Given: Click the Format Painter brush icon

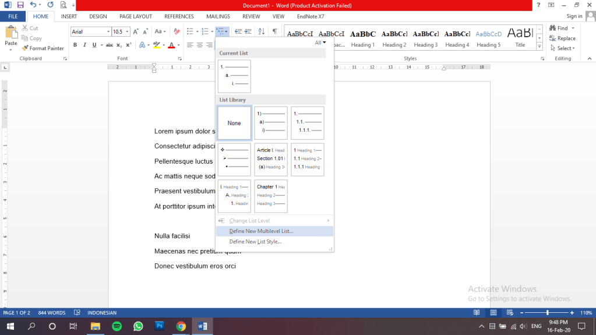Looking at the screenshot, I should (x=26, y=48).
